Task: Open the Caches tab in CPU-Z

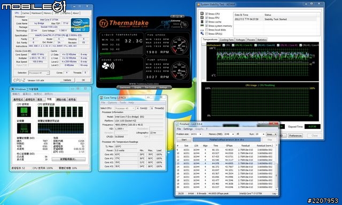Action: (26, 13)
